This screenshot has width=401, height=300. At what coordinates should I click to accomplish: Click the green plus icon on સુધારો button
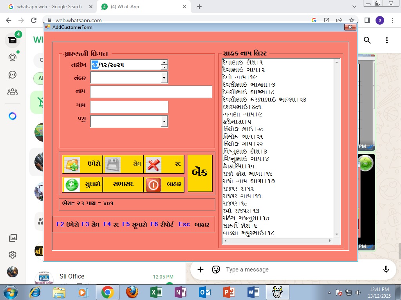pyautogui.click(x=71, y=184)
